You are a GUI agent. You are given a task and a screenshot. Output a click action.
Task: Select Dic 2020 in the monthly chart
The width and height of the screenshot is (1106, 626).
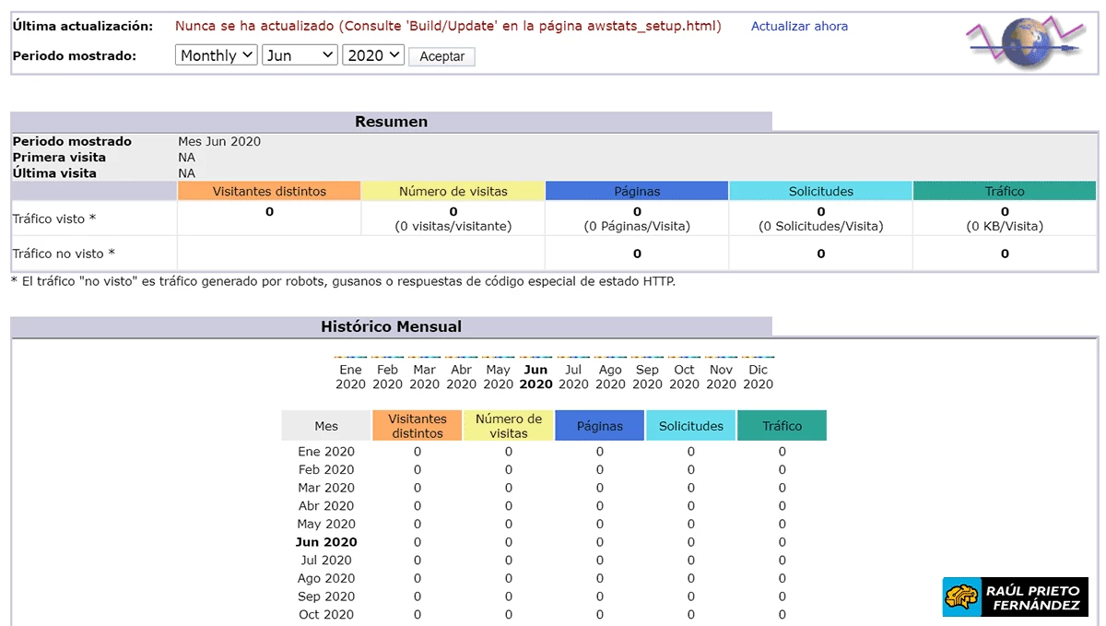coord(758,376)
